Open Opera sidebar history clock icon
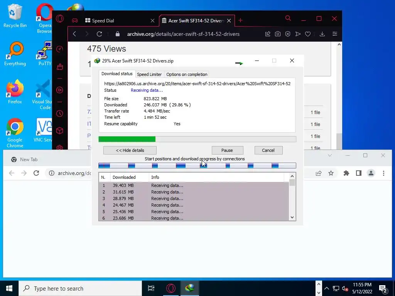 point(60,114)
